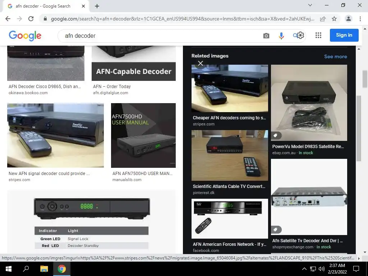The width and height of the screenshot is (368, 276).
Task: Open AFN-Capable Decoder image result
Action: pos(134,63)
